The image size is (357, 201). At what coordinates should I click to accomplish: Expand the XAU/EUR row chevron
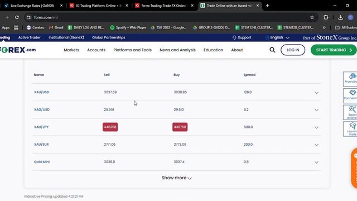[x=316, y=145]
